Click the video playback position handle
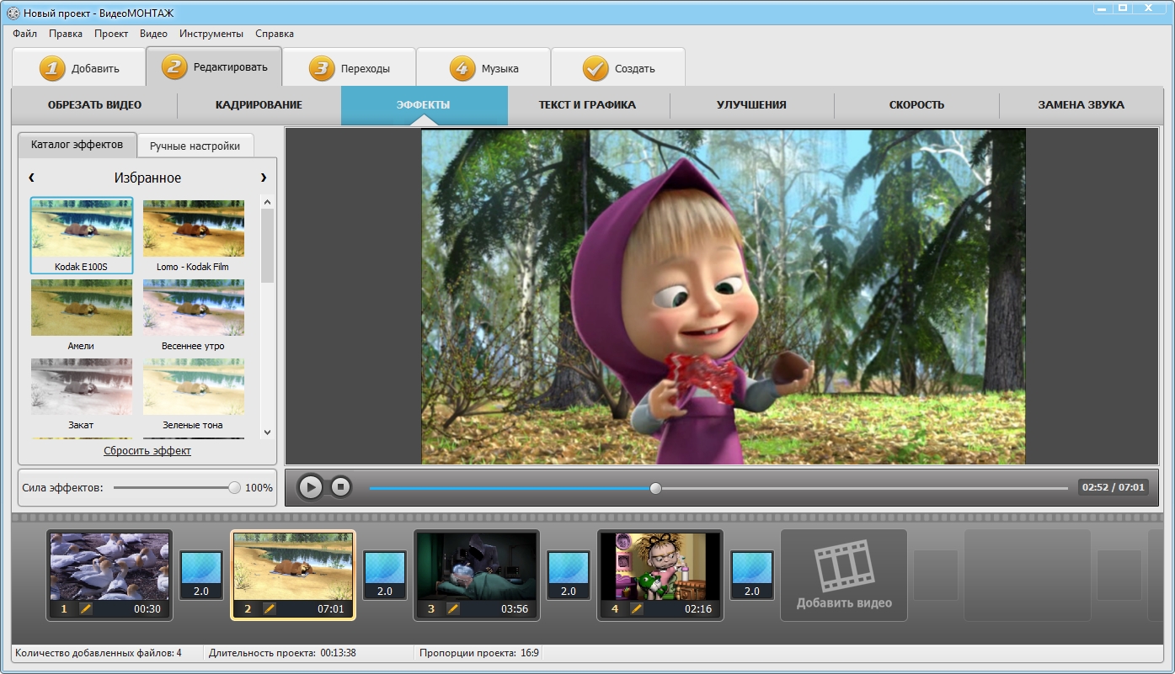The image size is (1175, 674). point(655,488)
